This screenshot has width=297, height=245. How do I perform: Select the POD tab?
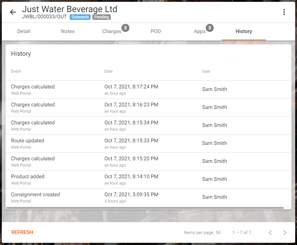[156, 32]
